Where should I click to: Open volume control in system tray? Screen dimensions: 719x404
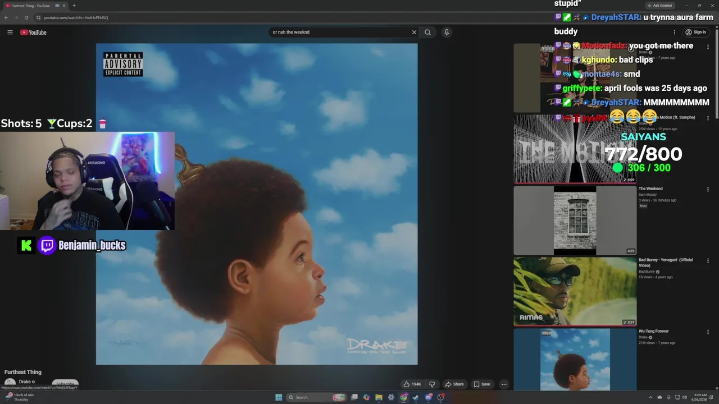[x=684, y=397]
